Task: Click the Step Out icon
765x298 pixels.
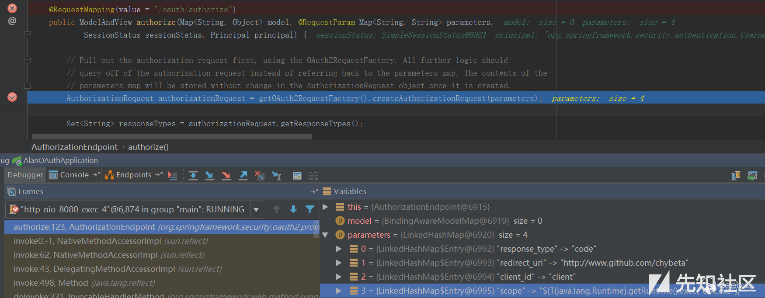Action: [243, 176]
